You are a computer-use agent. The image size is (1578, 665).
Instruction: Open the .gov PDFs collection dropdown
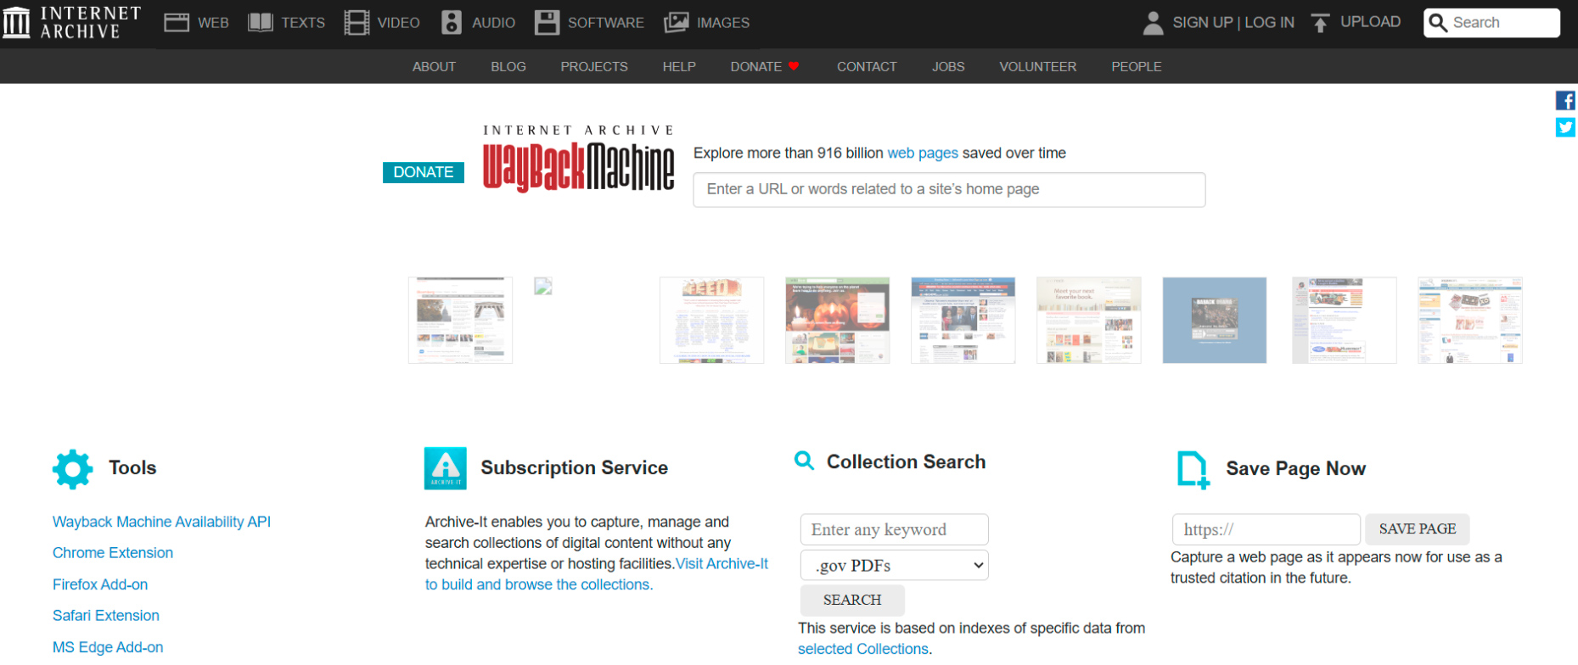tap(895, 566)
